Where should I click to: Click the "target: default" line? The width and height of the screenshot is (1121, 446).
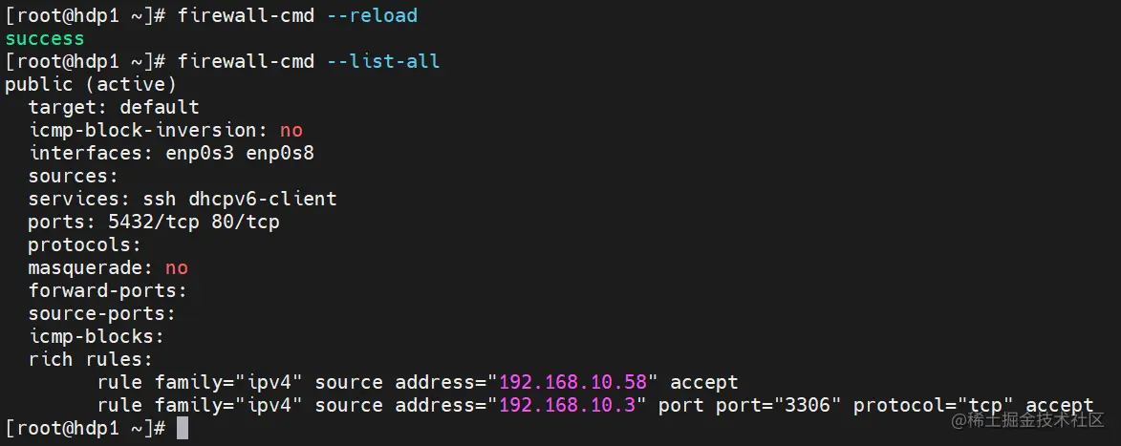114,107
